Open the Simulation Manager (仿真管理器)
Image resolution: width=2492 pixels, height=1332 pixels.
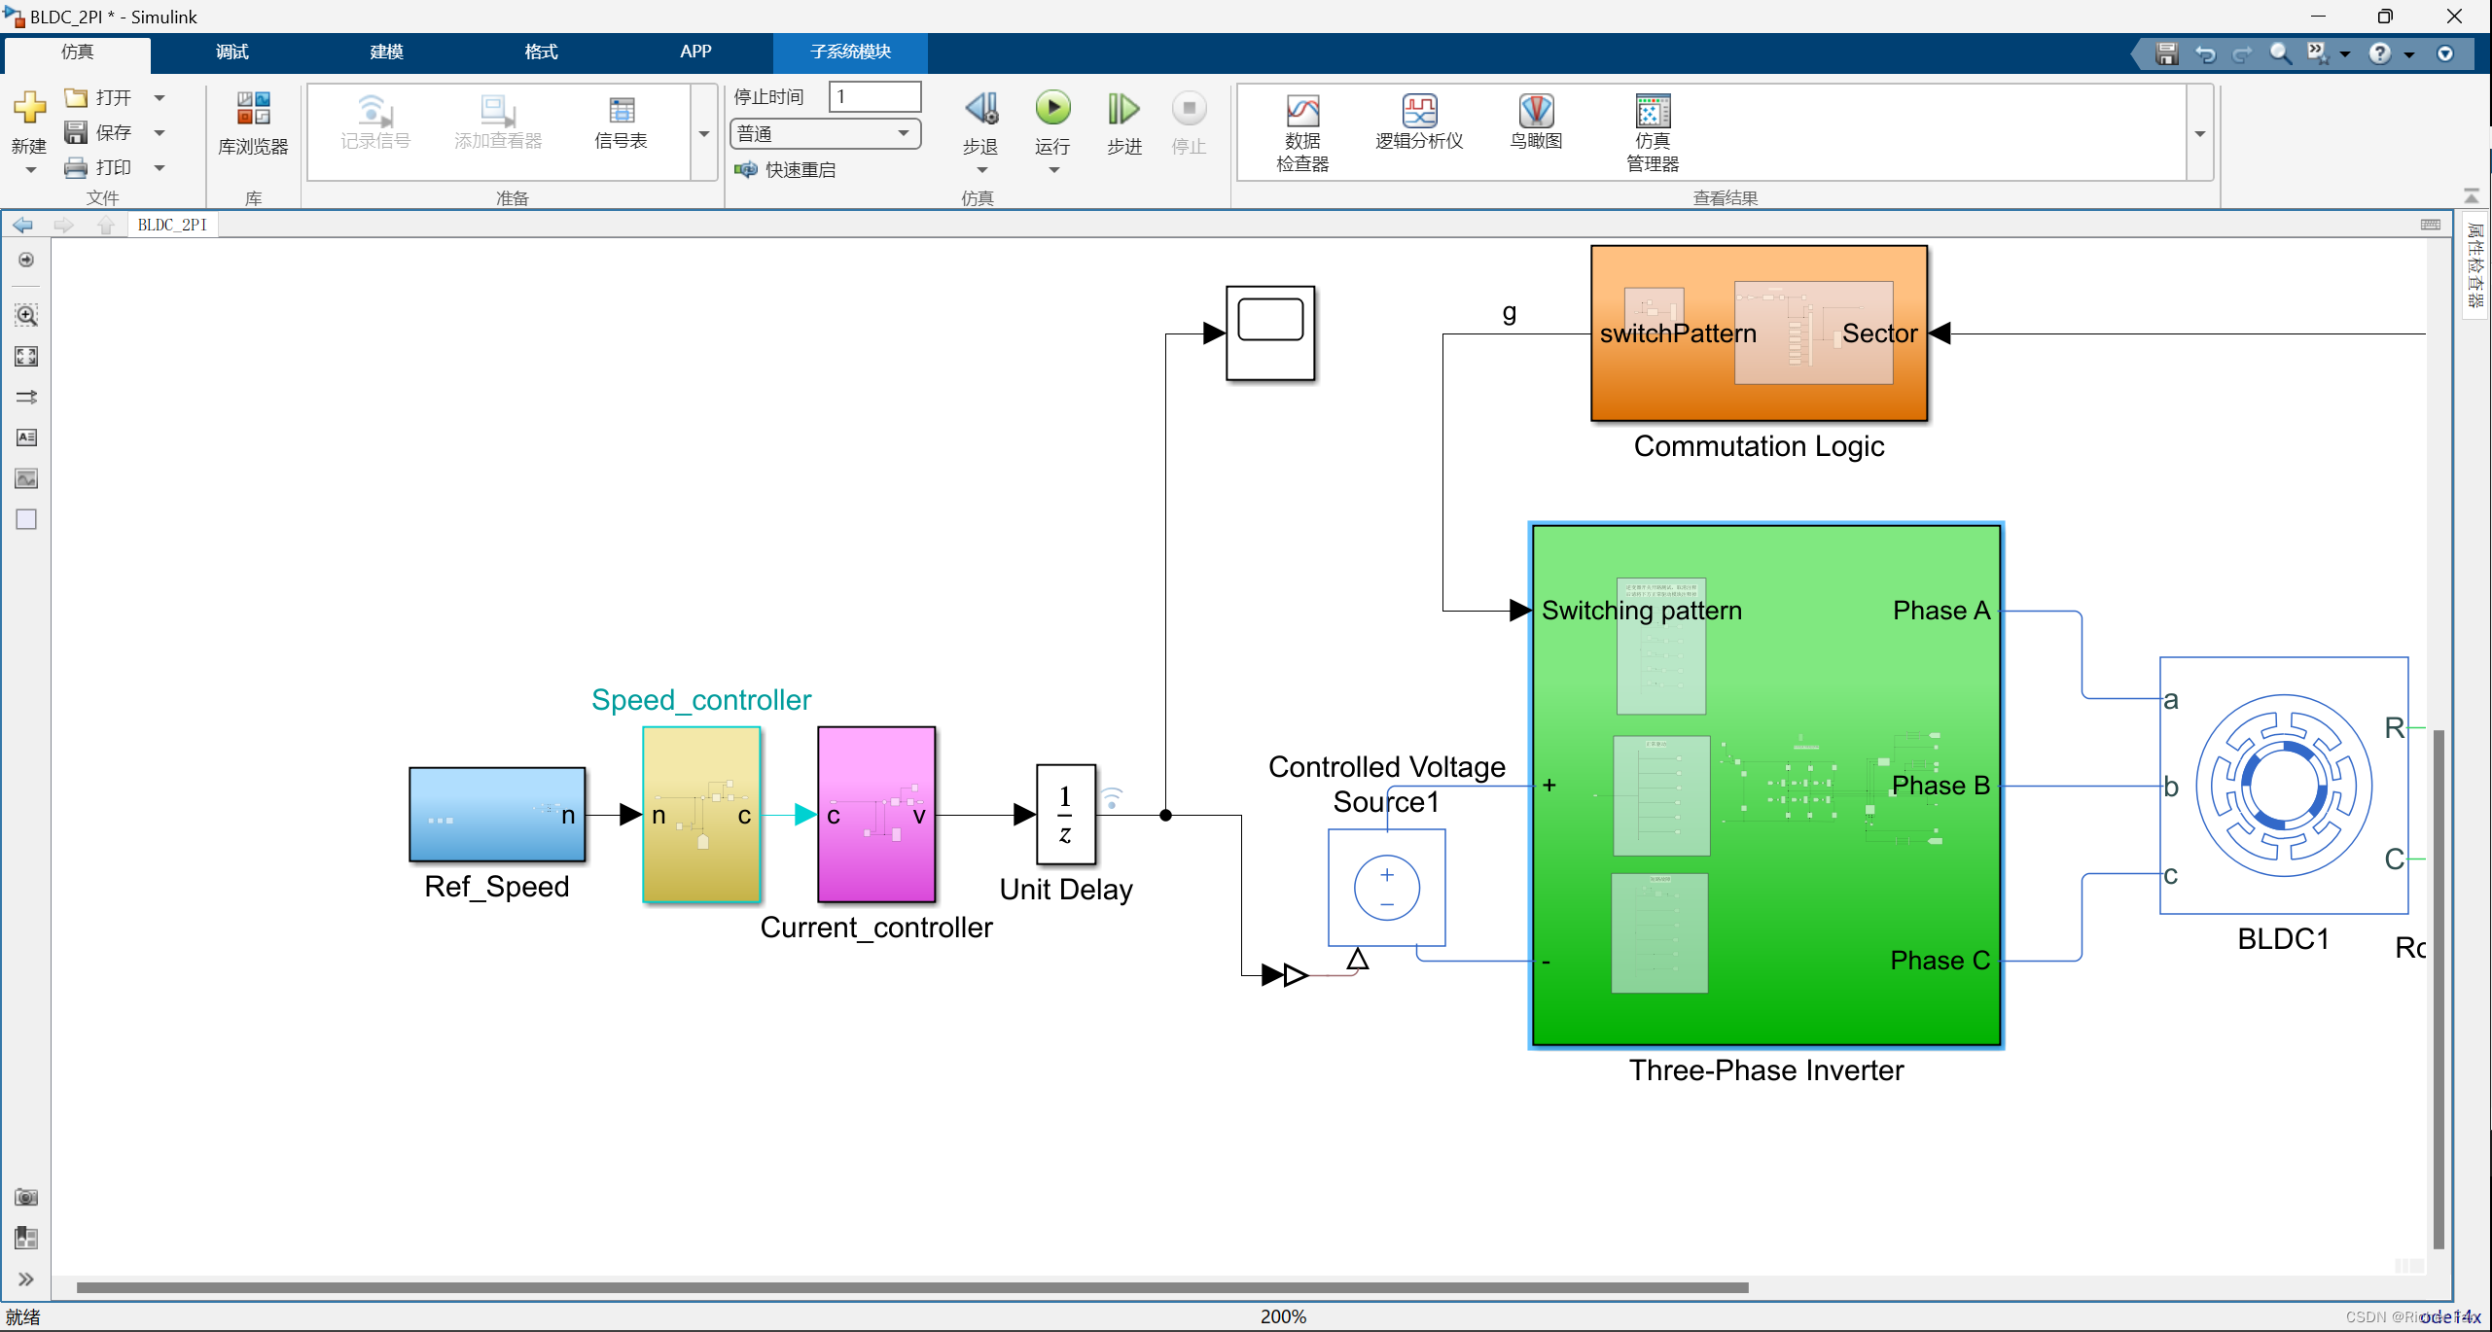[1652, 112]
